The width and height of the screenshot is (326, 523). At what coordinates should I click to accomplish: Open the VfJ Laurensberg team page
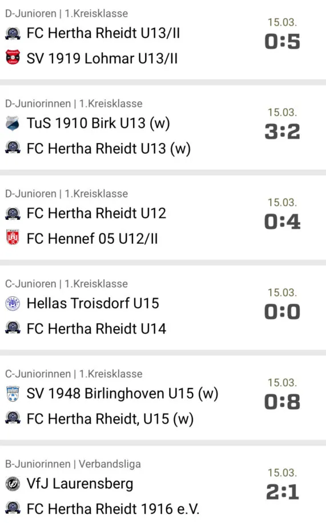pos(80,484)
